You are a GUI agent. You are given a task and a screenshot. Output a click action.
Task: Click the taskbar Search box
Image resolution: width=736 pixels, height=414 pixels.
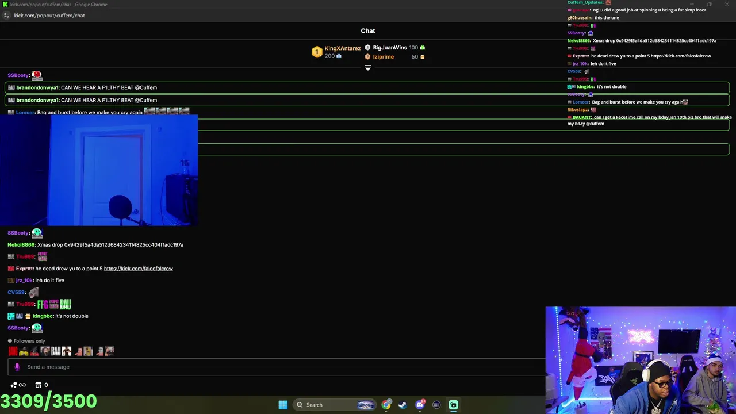pos(335,405)
